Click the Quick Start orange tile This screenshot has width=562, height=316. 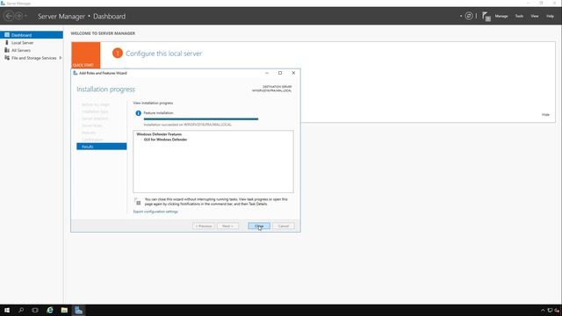tap(86, 55)
